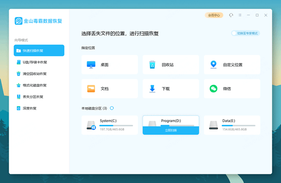This screenshot has width=281, height=183.
Task: Click 197.7GB/465.6GB capacity text
Action: tap(112, 129)
